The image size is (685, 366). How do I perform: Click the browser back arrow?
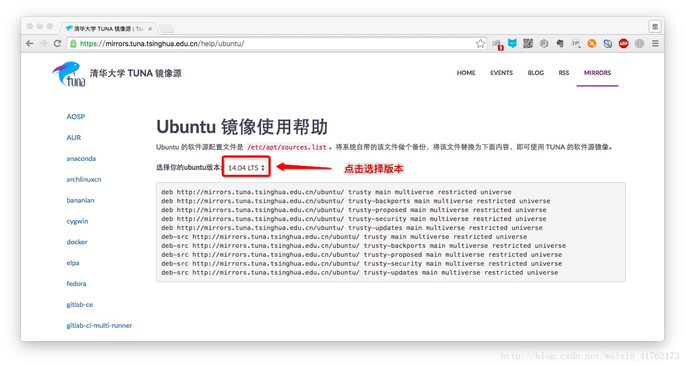(x=30, y=44)
